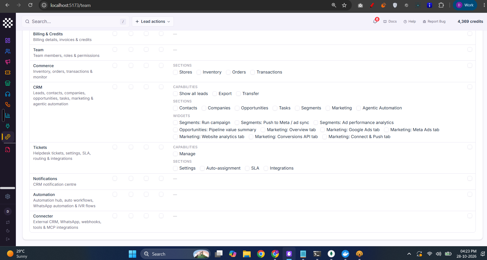
Task: Enable Marketing: Google Ads tab widget
Action: [323, 130]
